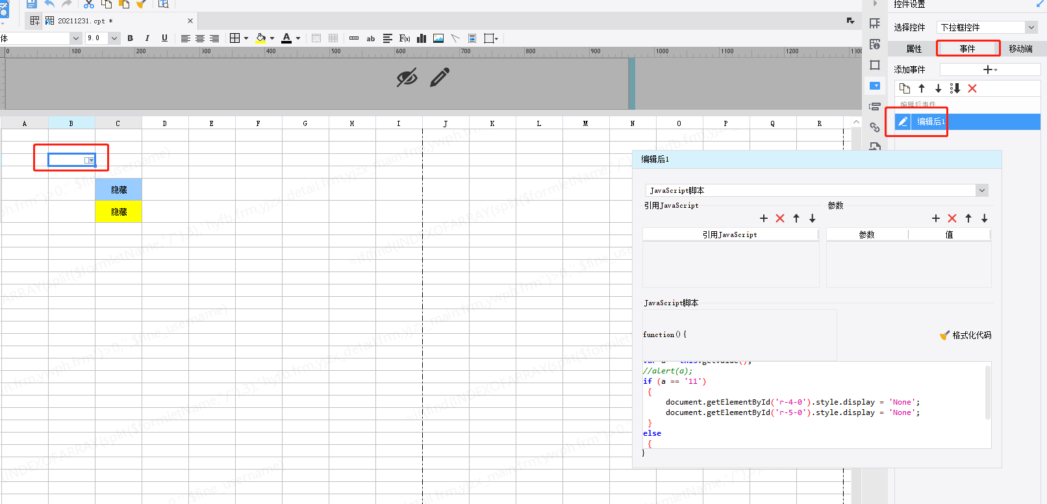Open the conditional attributes sidebar panel
Screen dimensions: 1047x504
point(875,107)
